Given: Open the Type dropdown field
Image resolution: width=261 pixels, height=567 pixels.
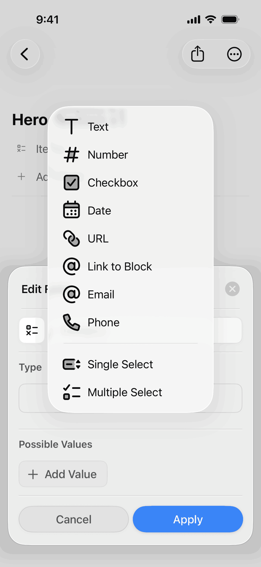Looking at the screenshot, I should click(x=130, y=398).
